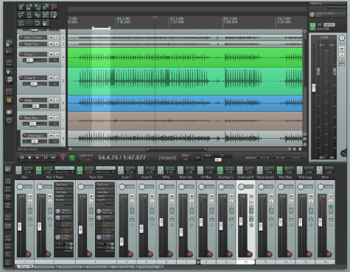350x272 pixels.
Task: Start playback with the transport play button
Action: [38, 157]
